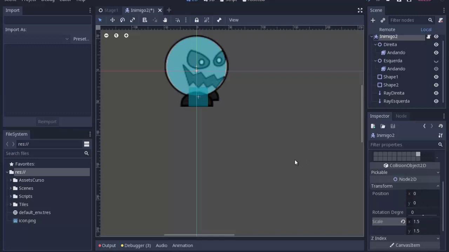Activate the Scale Mode tool
Image resolution: width=449 pixels, height=252 pixels.
[x=133, y=20]
